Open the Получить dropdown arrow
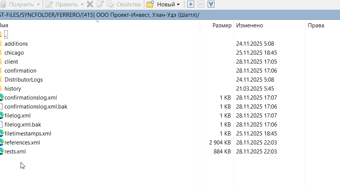Viewport: 340px width, 189px height. [38, 4]
